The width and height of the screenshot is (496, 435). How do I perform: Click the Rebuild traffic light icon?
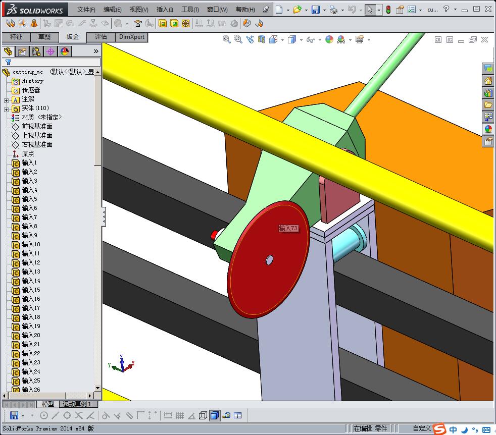pyautogui.click(x=388, y=10)
